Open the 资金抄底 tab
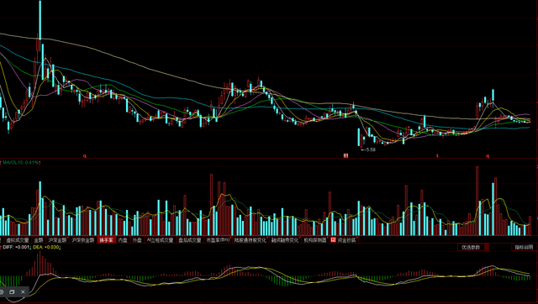 [x=346, y=240]
